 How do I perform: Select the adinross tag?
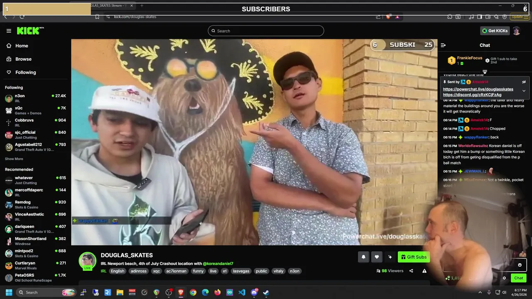point(139,271)
